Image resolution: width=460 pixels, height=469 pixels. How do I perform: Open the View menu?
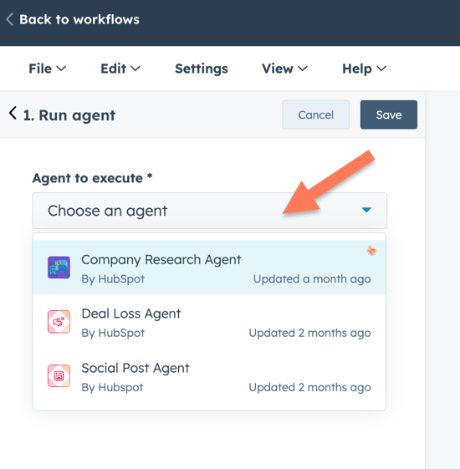284,69
